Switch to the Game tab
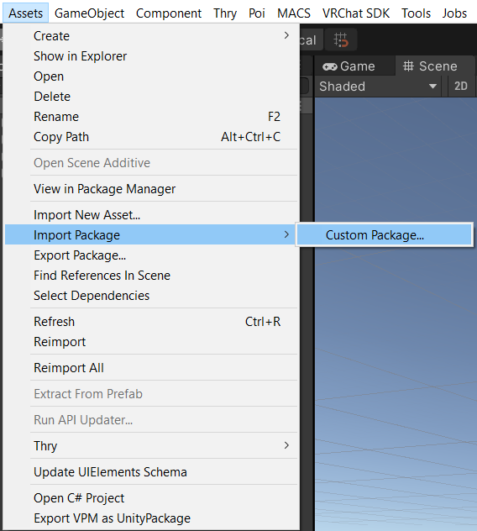 (x=354, y=66)
